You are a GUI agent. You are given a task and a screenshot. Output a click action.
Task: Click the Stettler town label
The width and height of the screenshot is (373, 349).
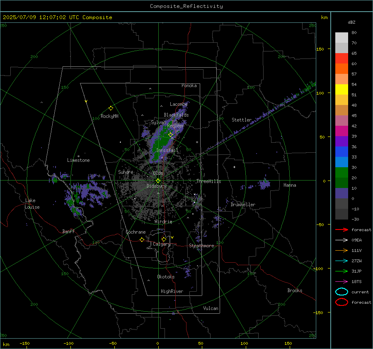point(242,120)
